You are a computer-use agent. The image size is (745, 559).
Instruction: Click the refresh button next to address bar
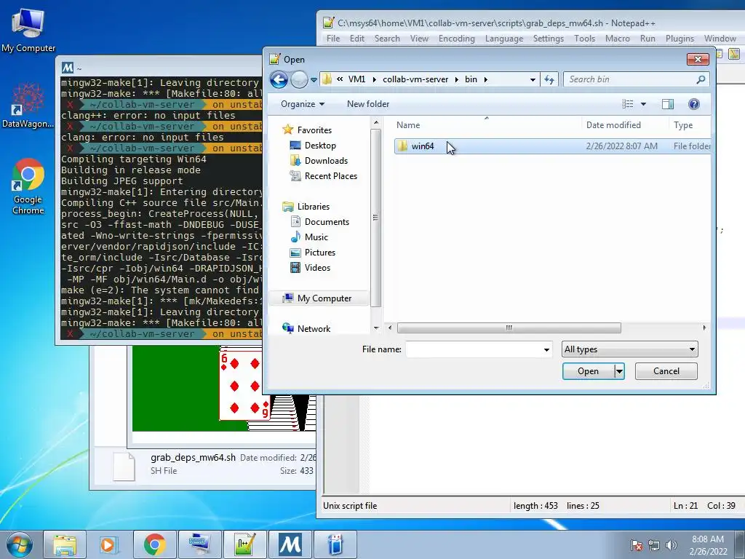tap(549, 79)
